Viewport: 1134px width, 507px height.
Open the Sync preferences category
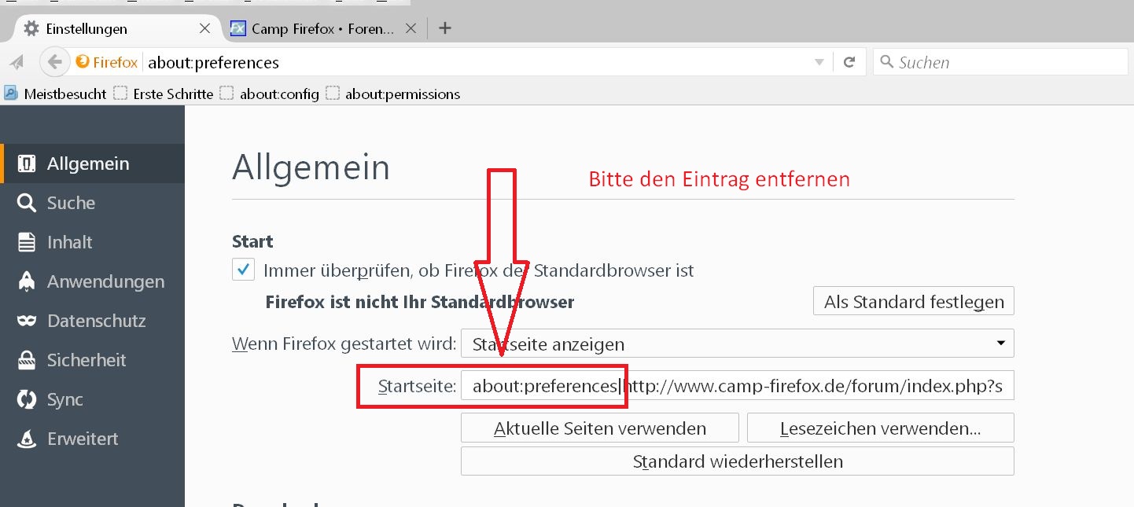tap(92, 399)
